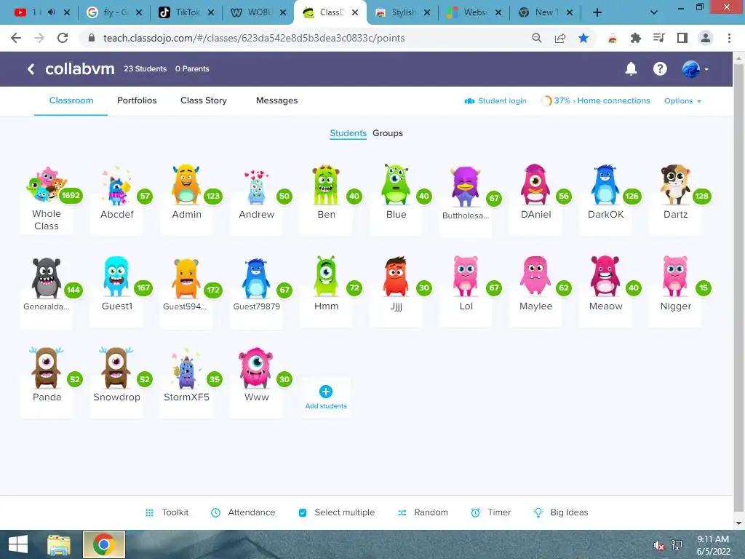Open the Toolkit grid icon
The image size is (745, 559).
pos(149,512)
